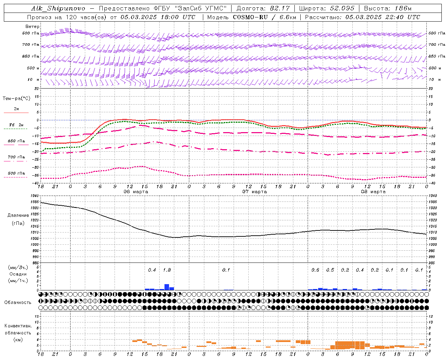447x357 pixels.
Task: Click the "Широта: 52.095" latitude value
Action: pyautogui.click(x=327, y=8)
